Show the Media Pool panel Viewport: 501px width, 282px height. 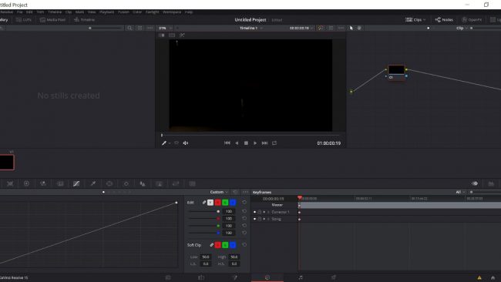(x=52, y=20)
